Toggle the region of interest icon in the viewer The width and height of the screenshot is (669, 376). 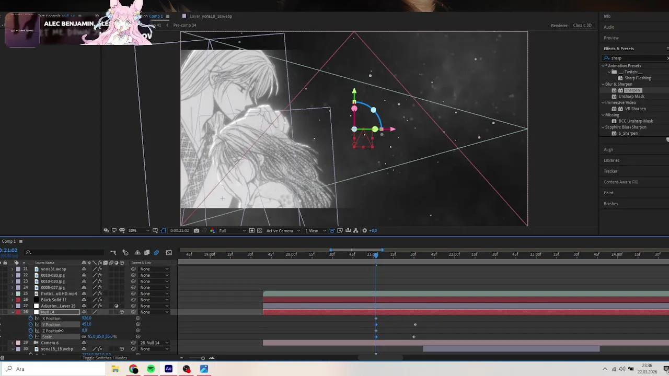tap(252, 230)
